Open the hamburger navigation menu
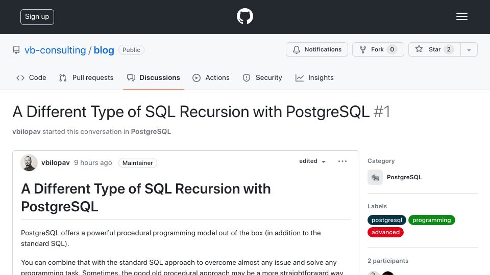This screenshot has height=275, width=490. pos(461,16)
